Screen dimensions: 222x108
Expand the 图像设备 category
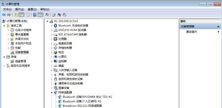[52, 88]
